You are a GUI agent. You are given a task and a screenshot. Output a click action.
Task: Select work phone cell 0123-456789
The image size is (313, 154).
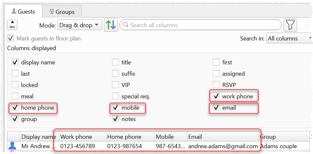click(x=82, y=146)
